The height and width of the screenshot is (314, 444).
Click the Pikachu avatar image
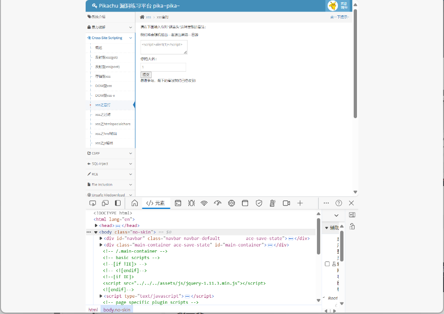coord(333,6)
